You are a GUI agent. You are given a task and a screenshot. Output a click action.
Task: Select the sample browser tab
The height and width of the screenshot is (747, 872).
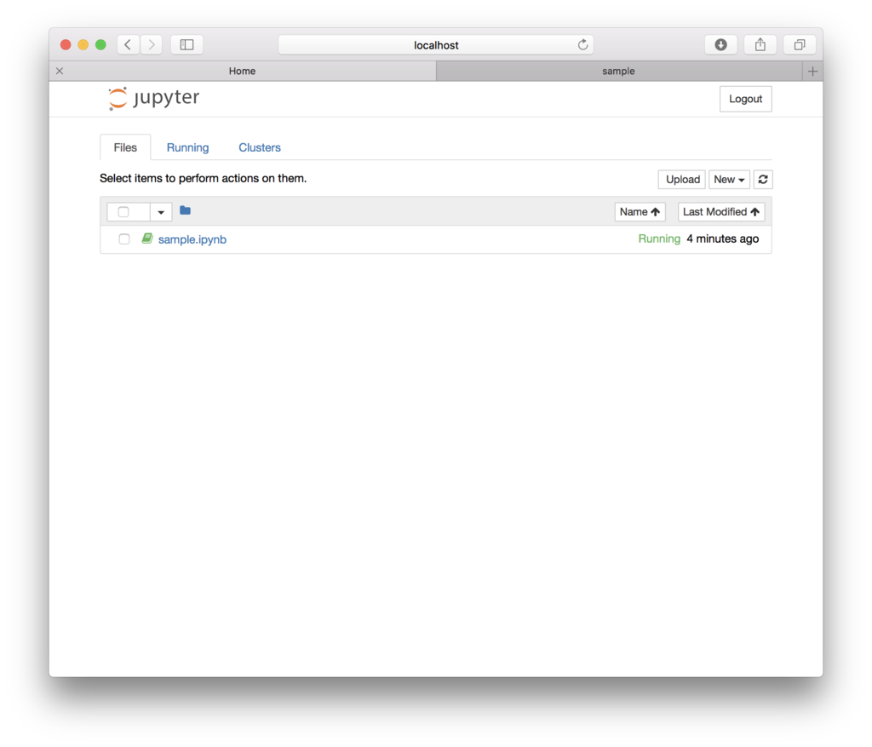coord(618,72)
